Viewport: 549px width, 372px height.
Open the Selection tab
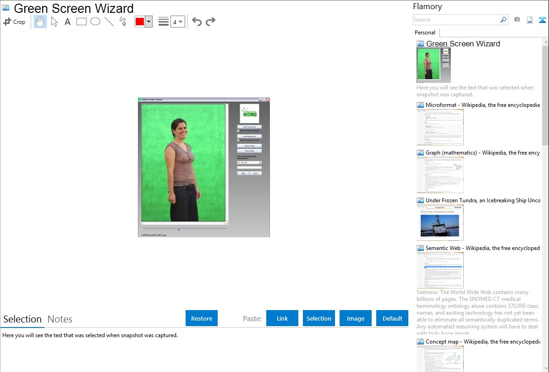click(x=22, y=319)
